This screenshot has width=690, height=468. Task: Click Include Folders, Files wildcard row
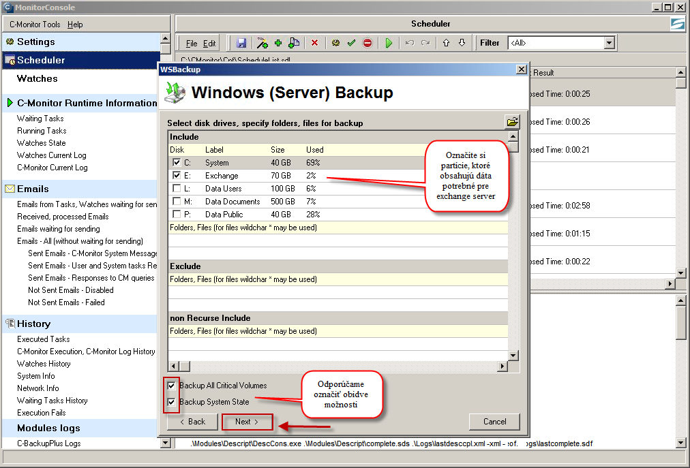coord(338,228)
